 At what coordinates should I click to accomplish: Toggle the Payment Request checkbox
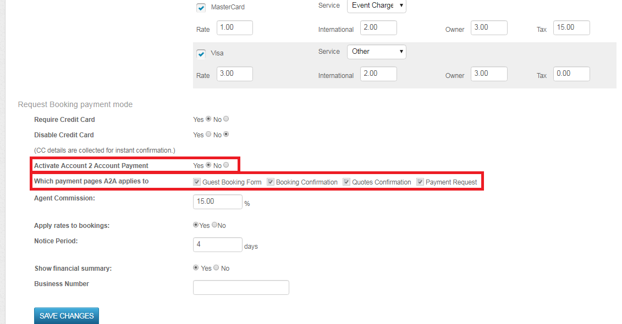[x=420, y=182]
